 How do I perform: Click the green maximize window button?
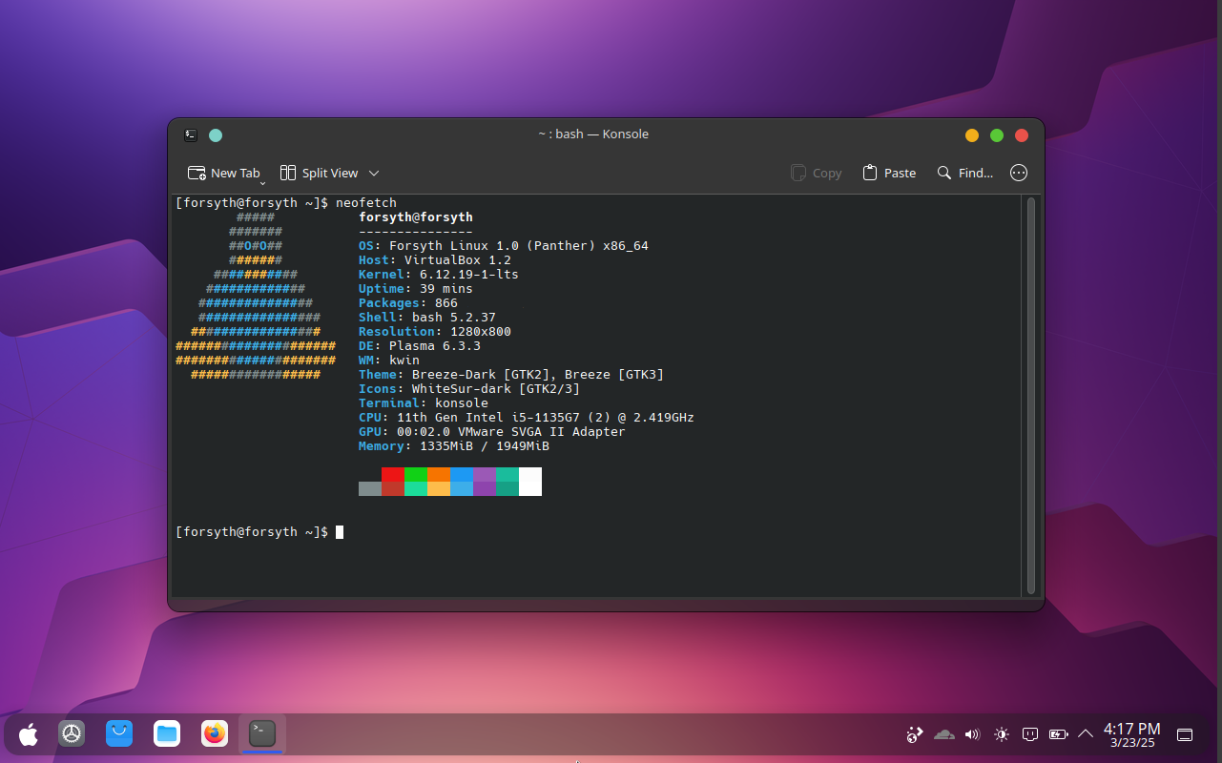997,135
